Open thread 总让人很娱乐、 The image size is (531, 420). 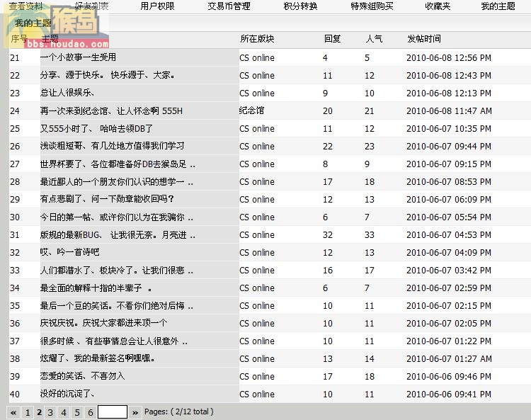point(67,93)
